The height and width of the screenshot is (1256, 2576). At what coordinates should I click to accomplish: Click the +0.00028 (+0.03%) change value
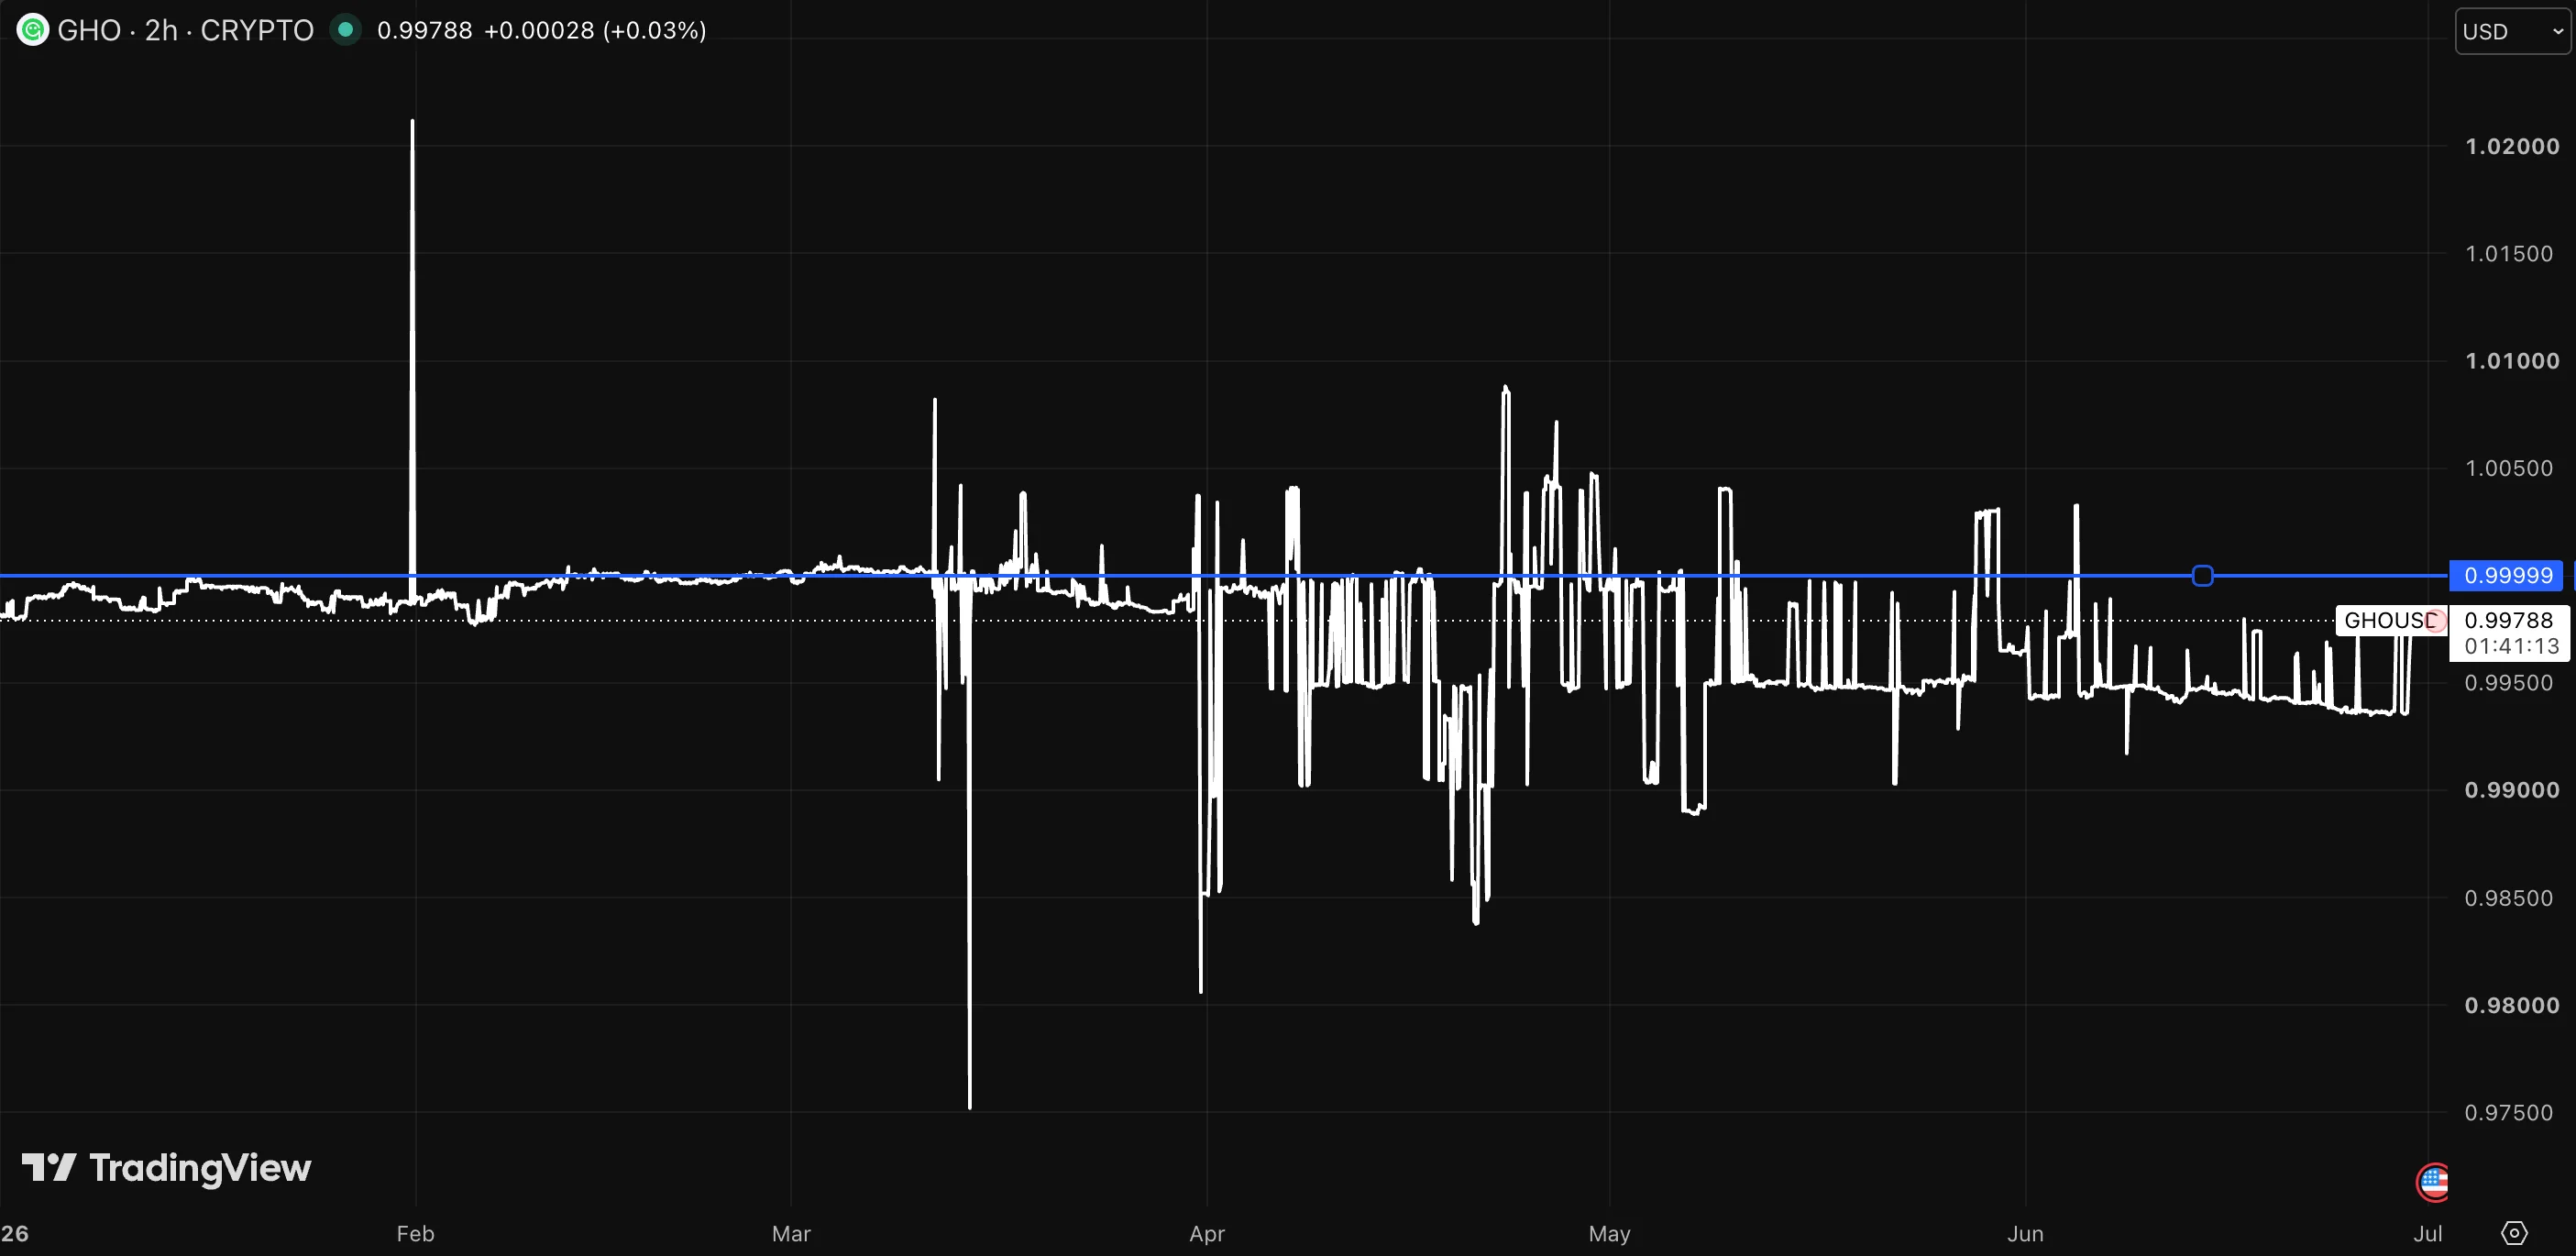(x=595, y=30)
